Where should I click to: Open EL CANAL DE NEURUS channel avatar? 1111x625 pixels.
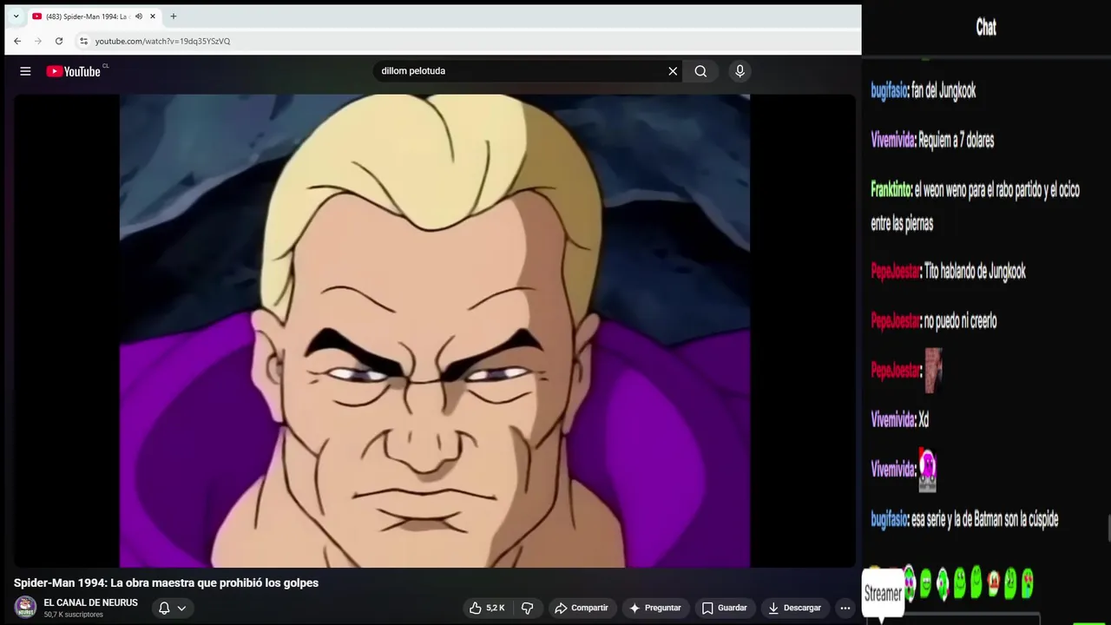coord(25,607)
